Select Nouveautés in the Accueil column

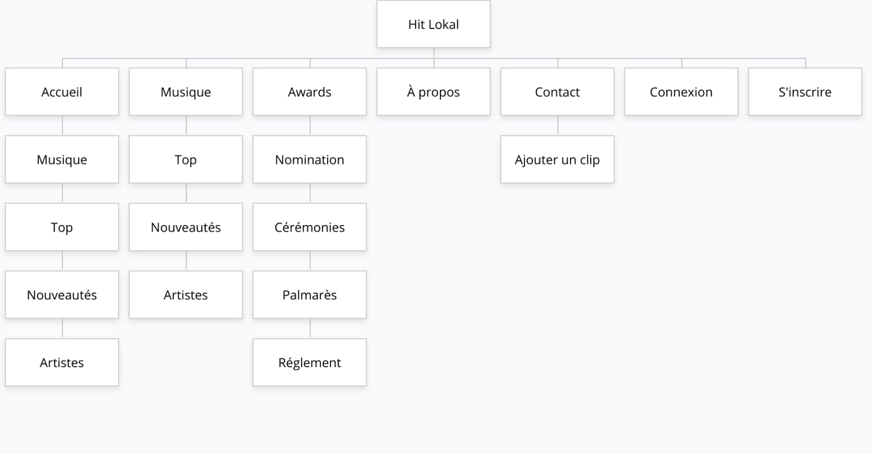tap(62, 295)
